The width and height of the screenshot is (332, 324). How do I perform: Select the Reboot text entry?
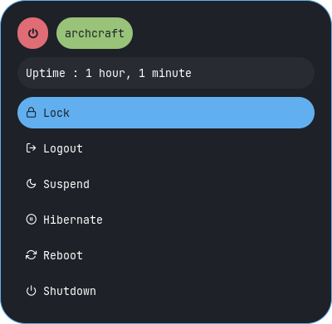click(x=63, y=255)
